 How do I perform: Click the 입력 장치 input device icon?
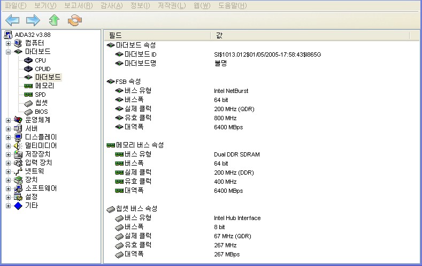pos(18,163)
